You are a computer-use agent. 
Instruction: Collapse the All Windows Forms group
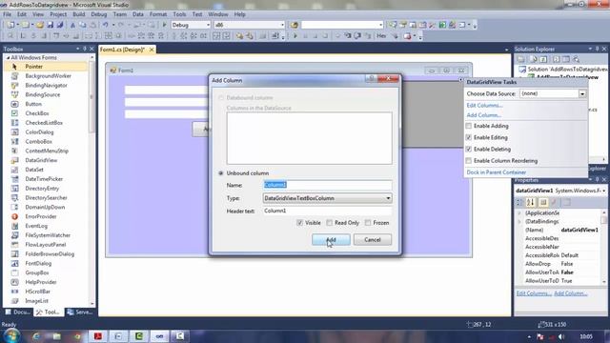point(9,57)
